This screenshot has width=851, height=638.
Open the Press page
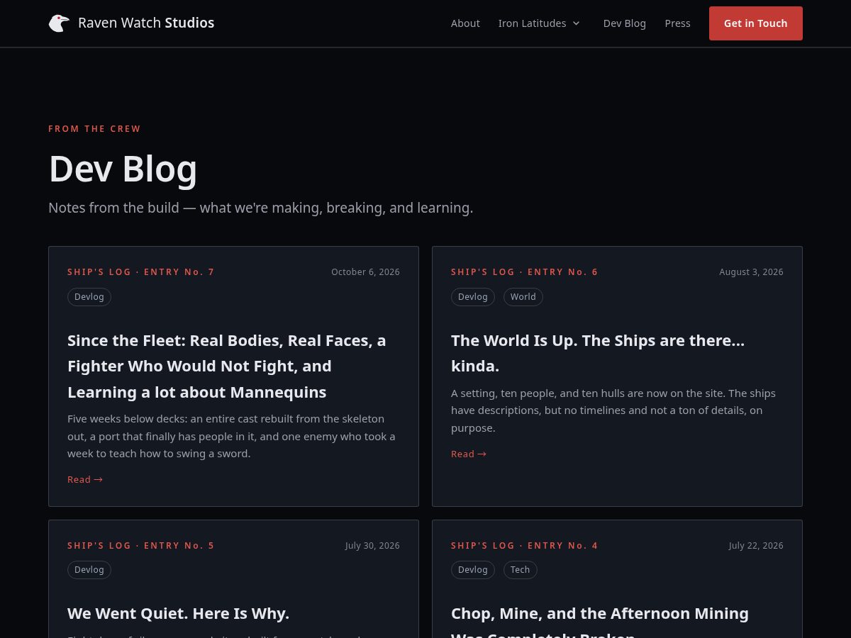point(677,23)
